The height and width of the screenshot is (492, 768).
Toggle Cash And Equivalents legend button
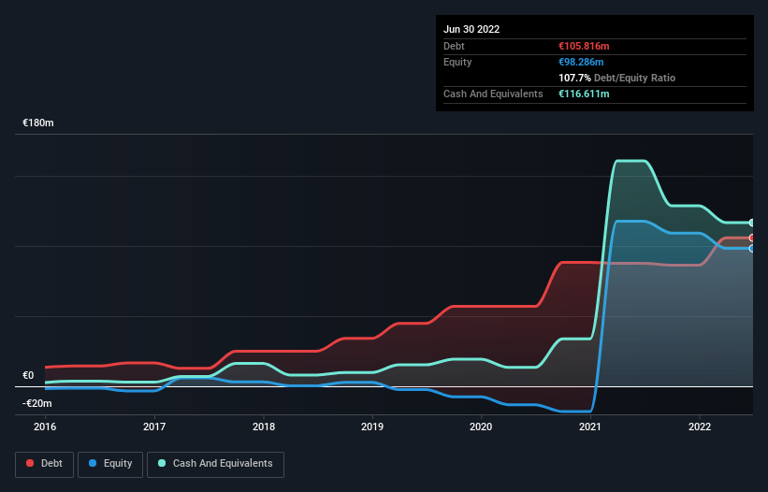[215, 464]
